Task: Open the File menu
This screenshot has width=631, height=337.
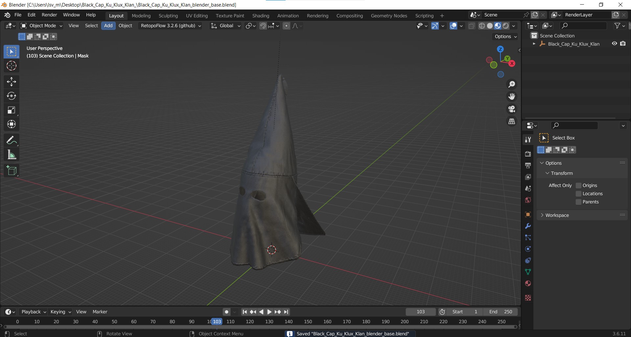Action: point(18,15)
